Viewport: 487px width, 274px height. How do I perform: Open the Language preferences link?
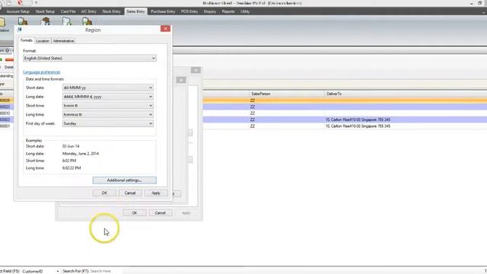tap(42, 72)
